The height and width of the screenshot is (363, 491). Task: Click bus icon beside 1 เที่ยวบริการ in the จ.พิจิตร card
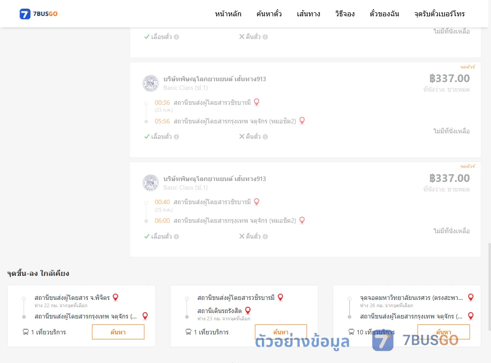tap(25, 332)
